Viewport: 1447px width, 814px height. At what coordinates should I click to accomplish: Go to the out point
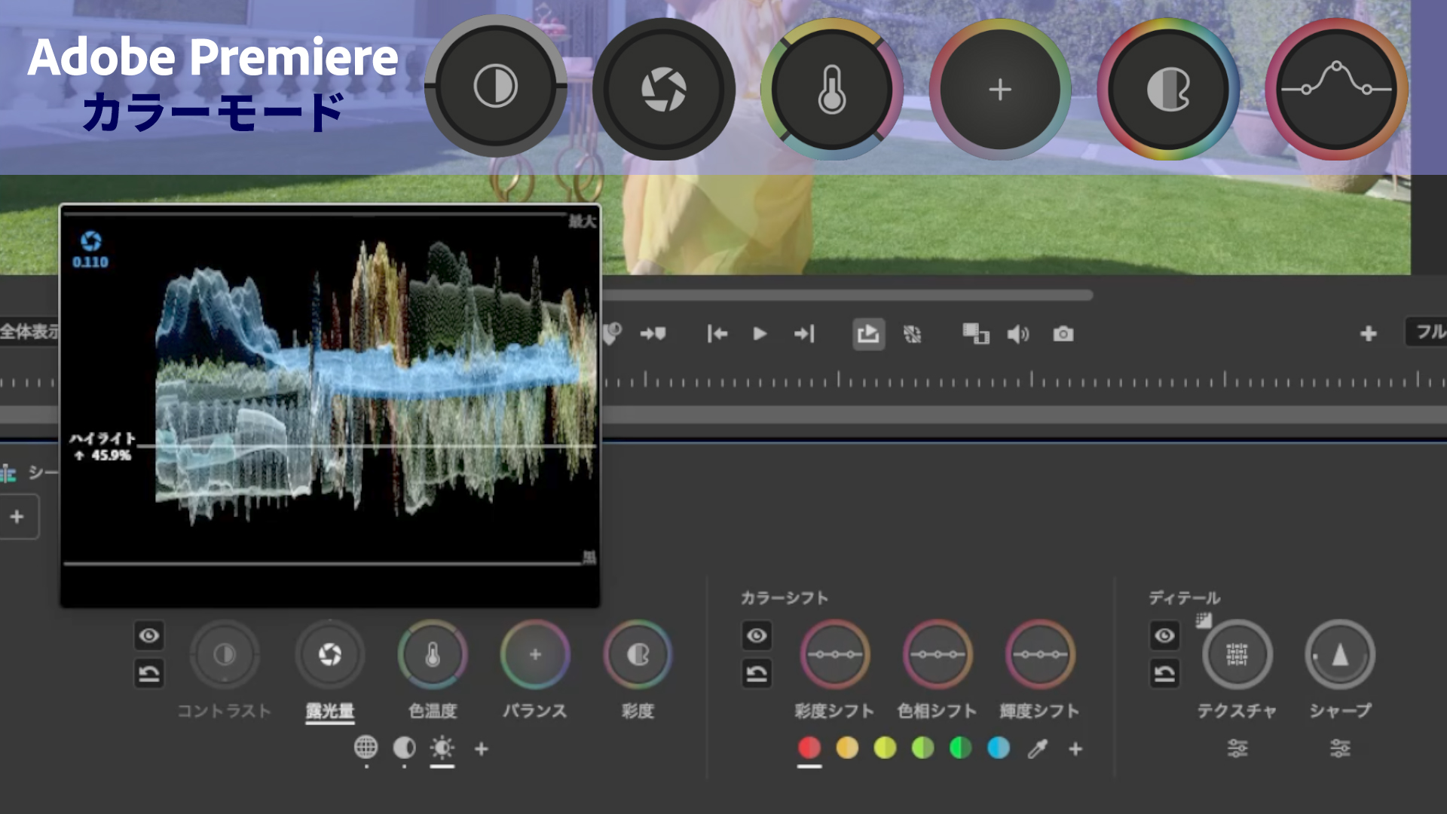click(x=804, y=333)
